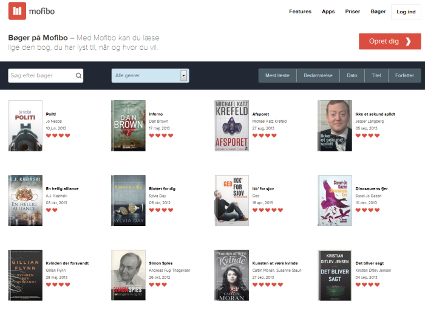Click the Ikke et sekund spildt title
This screenshot has height=313, width=425.
point(375,114)
